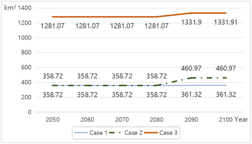Select the 358.72 label above 2060
Image resolution: width=252 pixels, height=144 pixels.
[x=87, y=76]
